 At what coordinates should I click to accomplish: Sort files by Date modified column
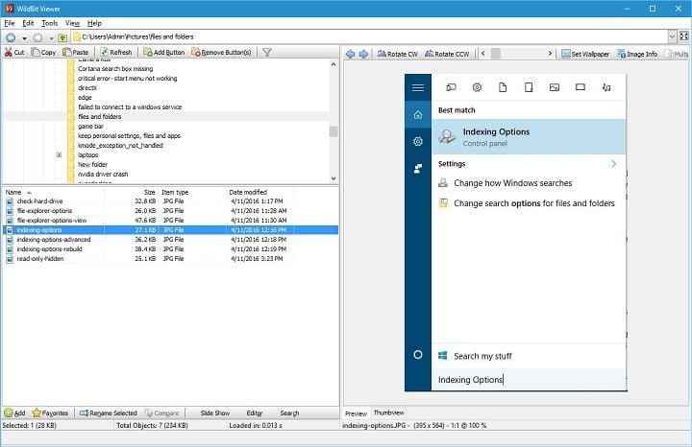coord(248,192)
